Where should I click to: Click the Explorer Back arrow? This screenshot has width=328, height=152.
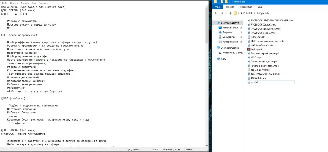point(216,13)
